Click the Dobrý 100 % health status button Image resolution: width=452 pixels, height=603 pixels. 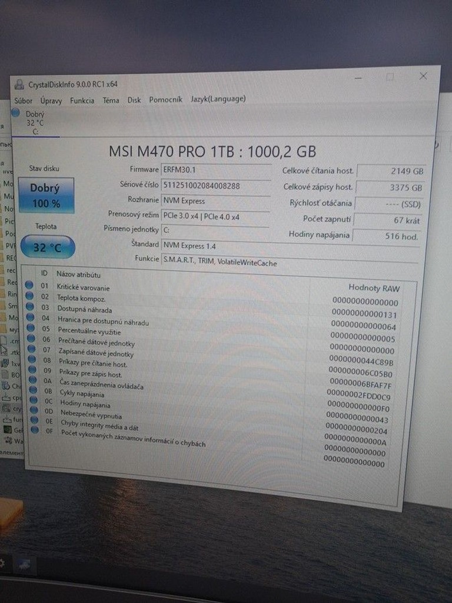(x=46, y=196)
